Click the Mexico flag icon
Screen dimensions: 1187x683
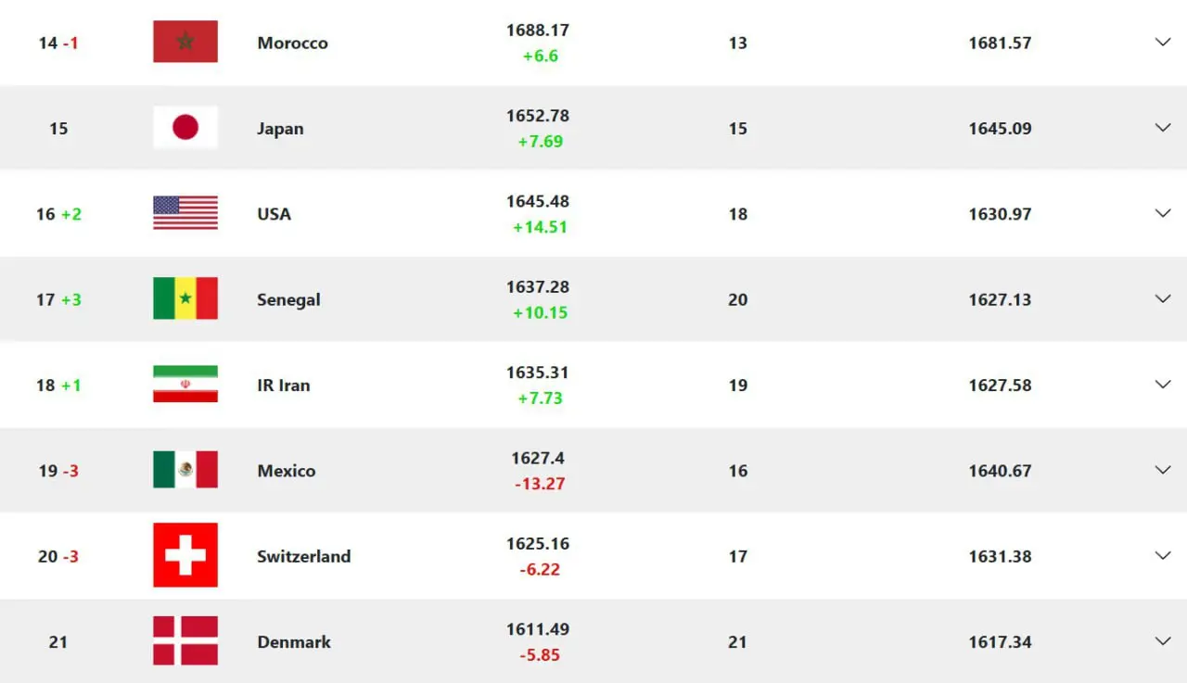pyautogui.click(x=185, y=470)
